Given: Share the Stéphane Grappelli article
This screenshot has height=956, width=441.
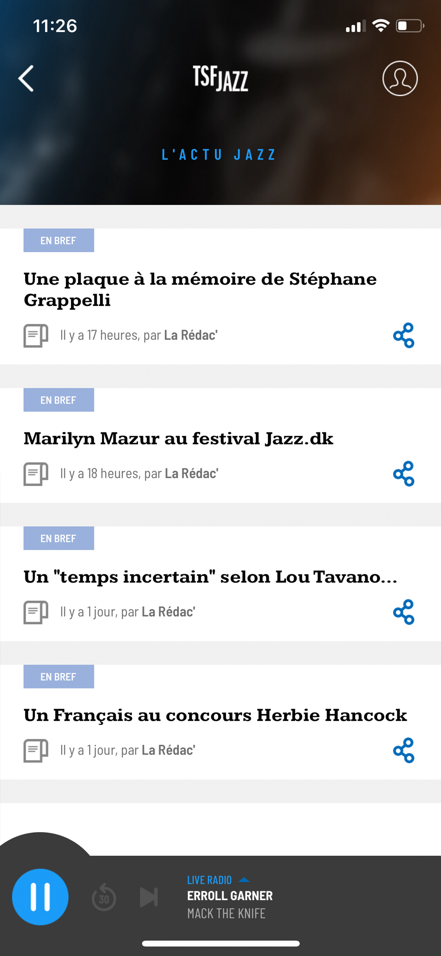Looking at the screenshot, I should [x=403, y=335].
